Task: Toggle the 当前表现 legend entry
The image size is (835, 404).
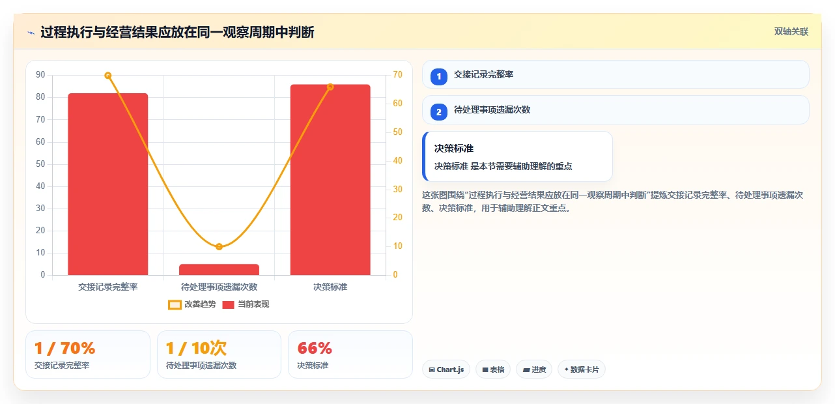Action: click(246, 304)
